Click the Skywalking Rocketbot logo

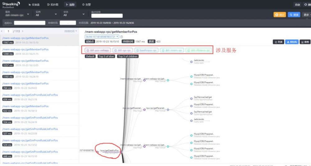[11, 5]
